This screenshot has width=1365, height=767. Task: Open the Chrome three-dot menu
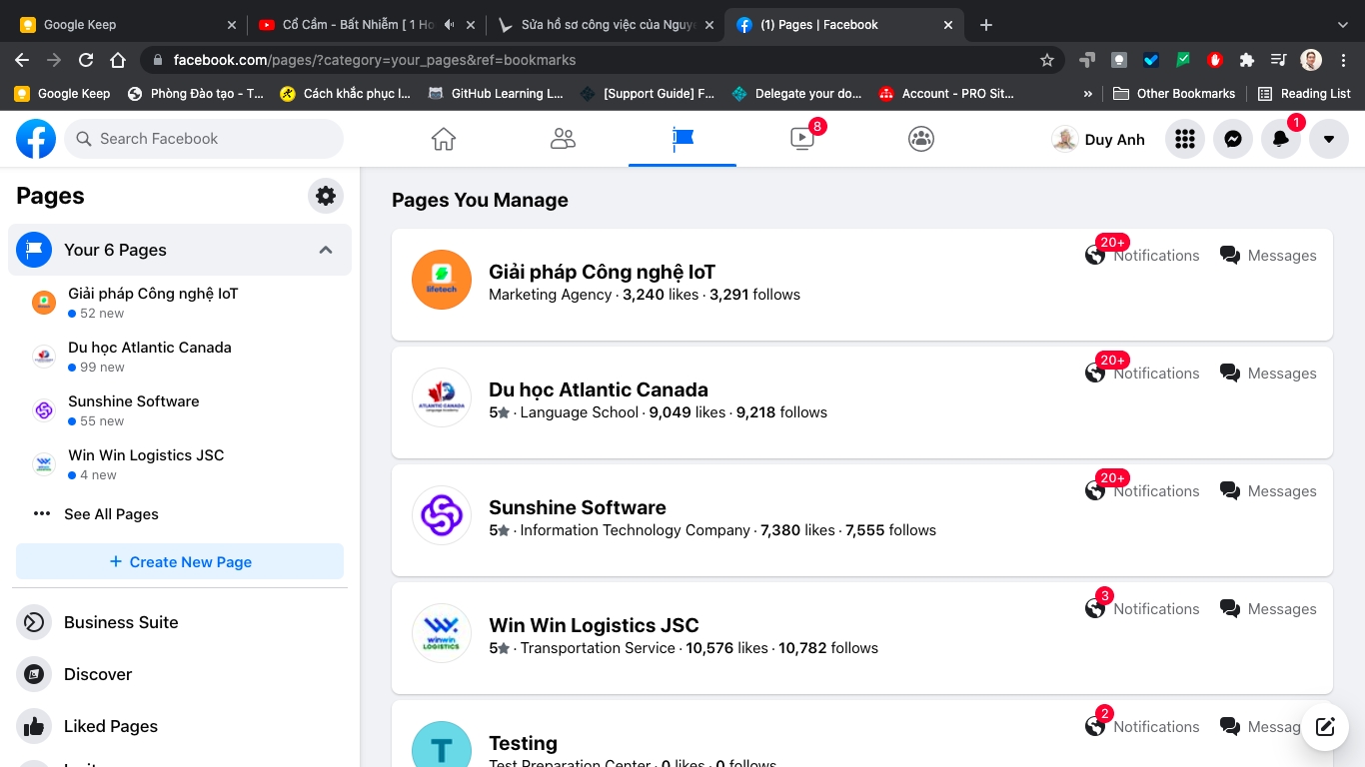(1343, 60)
